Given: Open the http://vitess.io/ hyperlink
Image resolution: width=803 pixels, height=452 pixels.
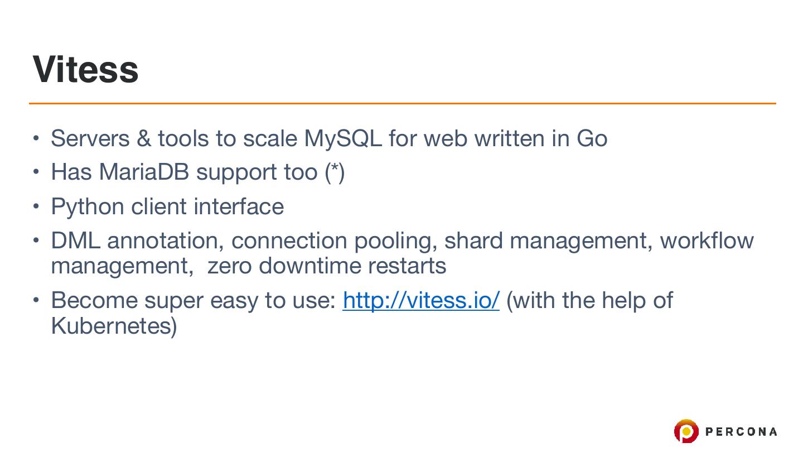Looking at the screenshot, I should click(x=420, y=300).
